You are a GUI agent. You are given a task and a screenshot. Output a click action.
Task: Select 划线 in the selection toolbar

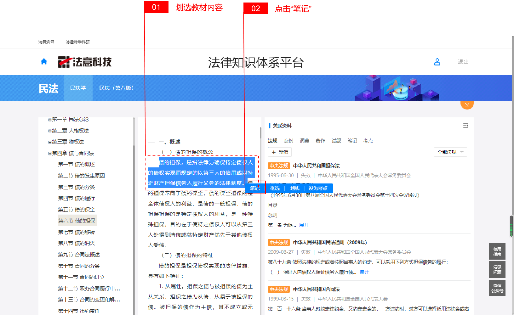click(x=295, y=188)
